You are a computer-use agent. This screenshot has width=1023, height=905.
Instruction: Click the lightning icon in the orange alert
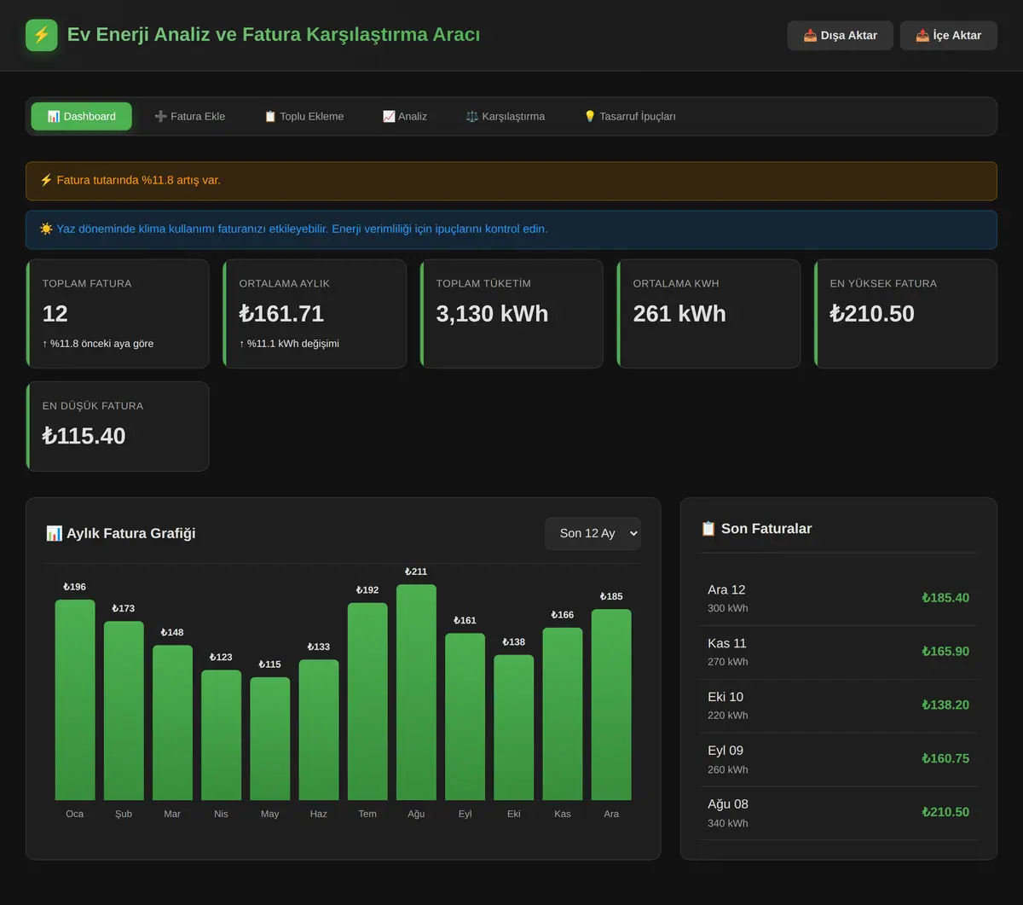[x=46, y=180]
